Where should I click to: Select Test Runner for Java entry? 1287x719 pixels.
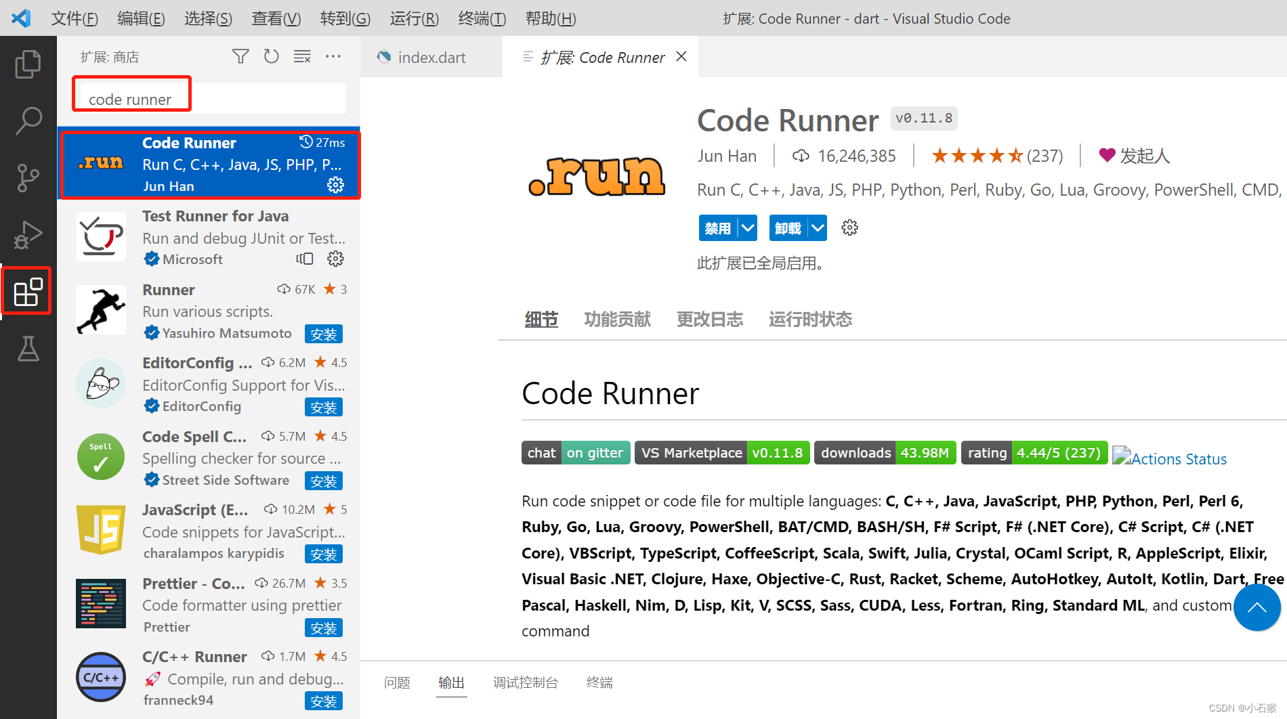(x=209, y=237)
